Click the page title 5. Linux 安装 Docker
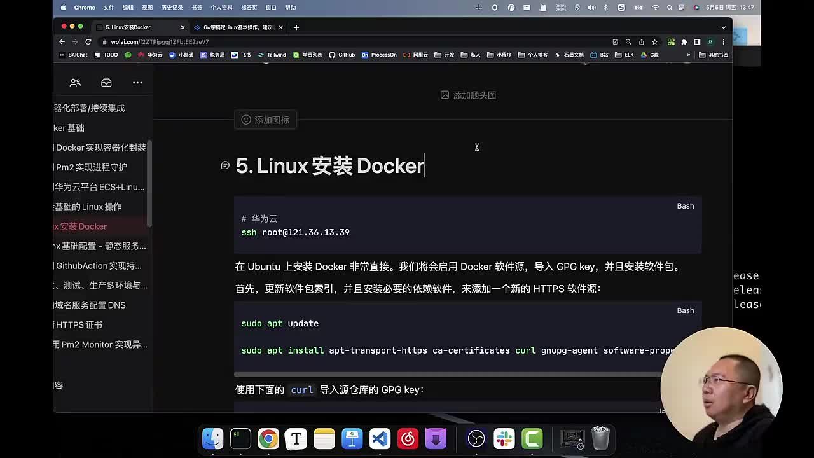The height and width of the screenshot is (458, 814). coord(329,166)
